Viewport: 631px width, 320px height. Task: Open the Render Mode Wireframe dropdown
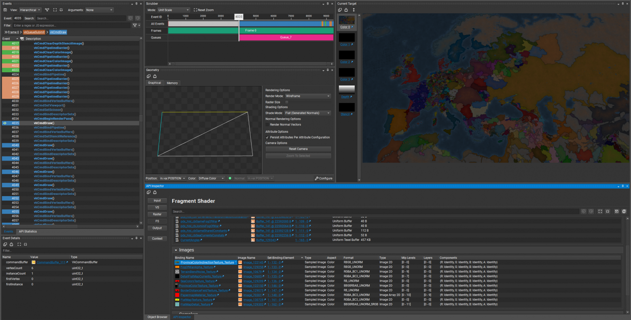308,96
